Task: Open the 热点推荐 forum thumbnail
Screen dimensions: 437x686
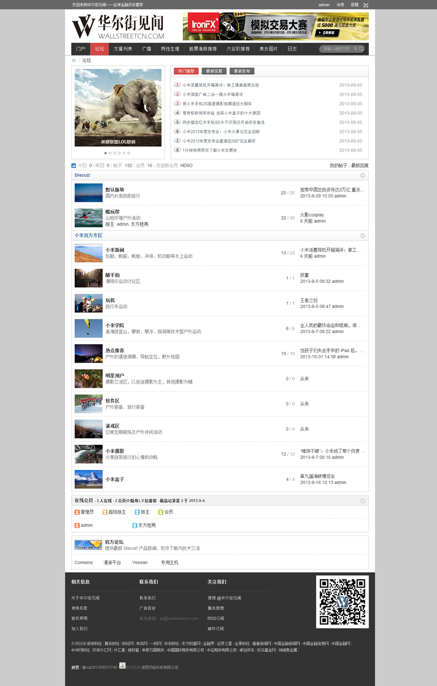Action: [x=88, y=353]
